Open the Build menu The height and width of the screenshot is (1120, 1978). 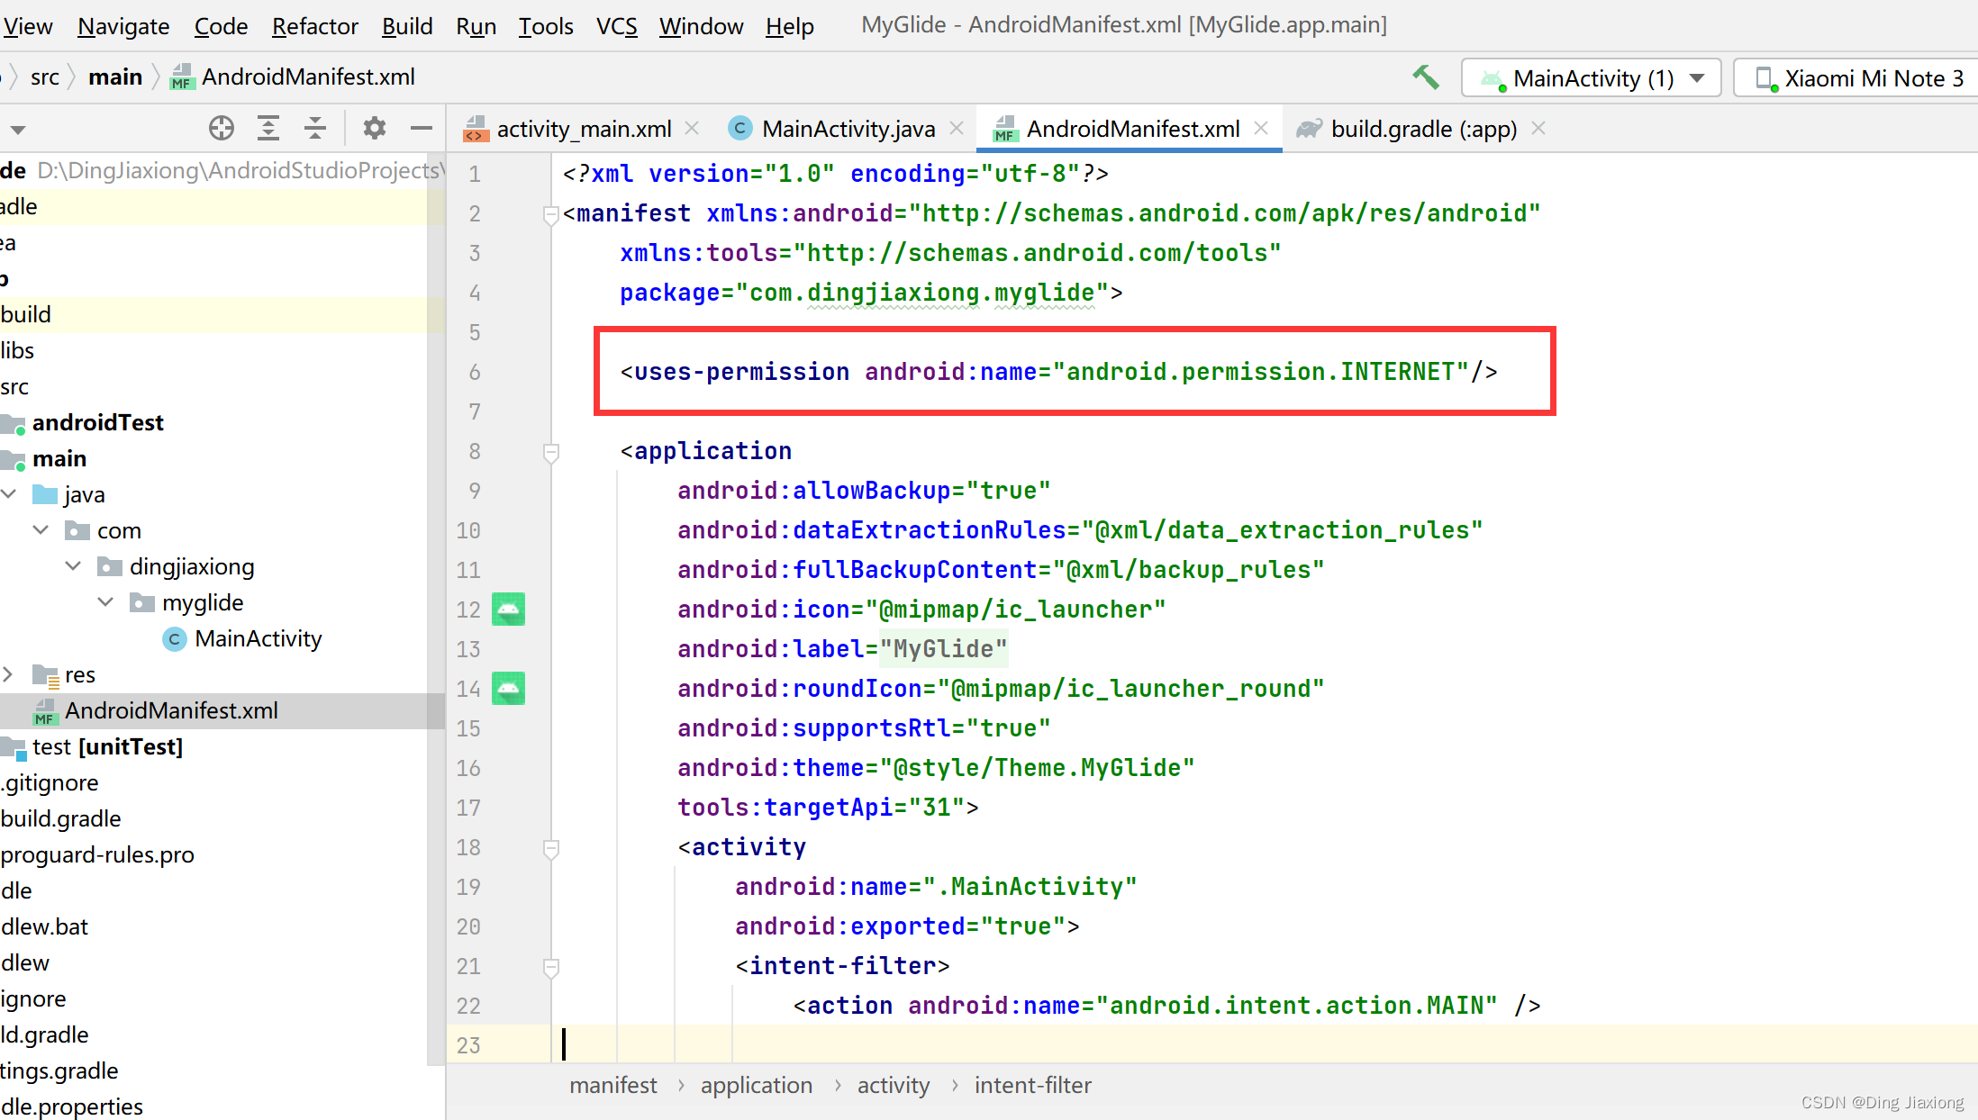tap(407, 26)
